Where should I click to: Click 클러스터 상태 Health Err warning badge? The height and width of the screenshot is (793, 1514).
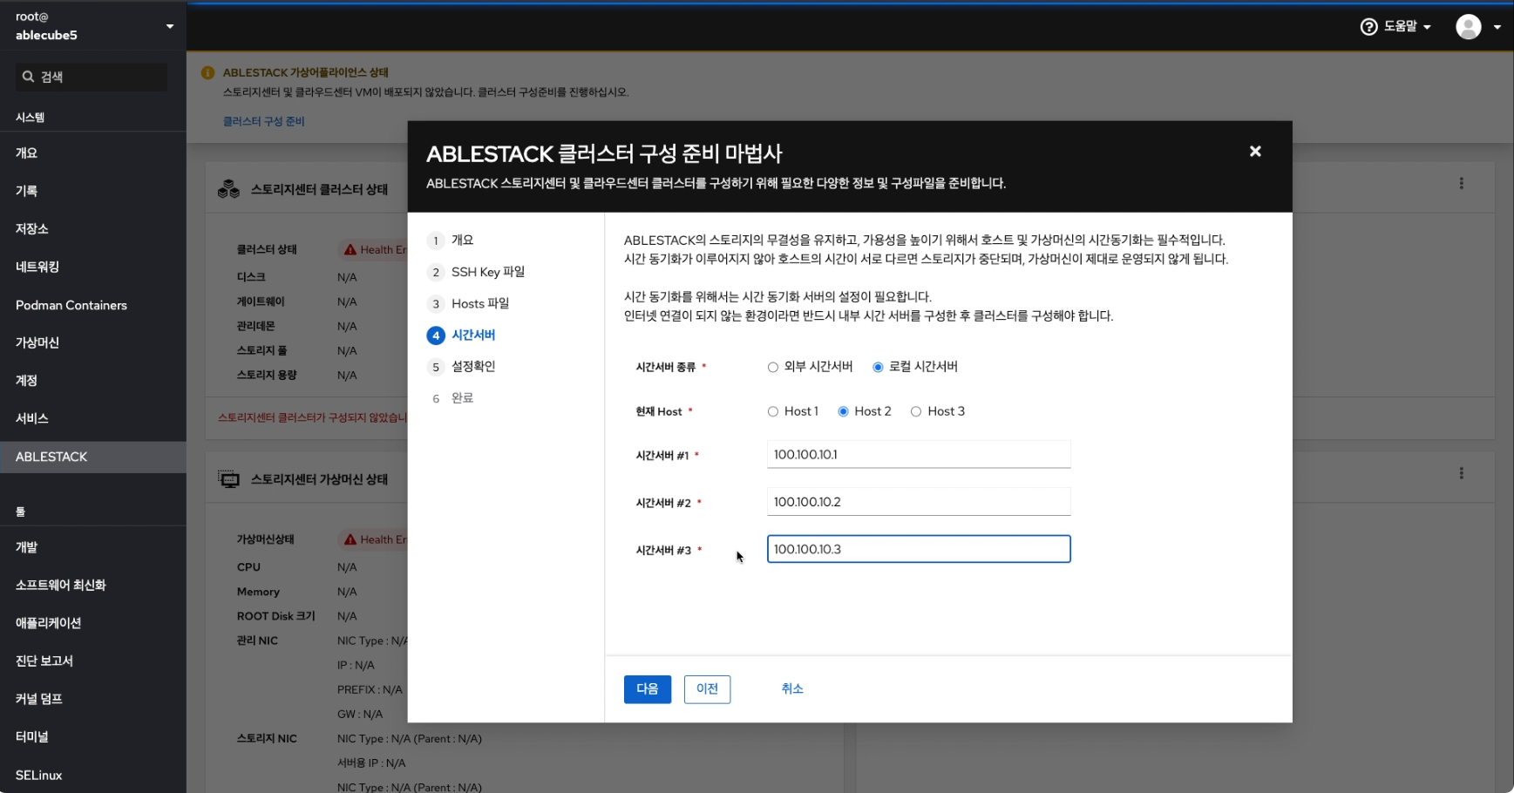(x=374, y=250)
